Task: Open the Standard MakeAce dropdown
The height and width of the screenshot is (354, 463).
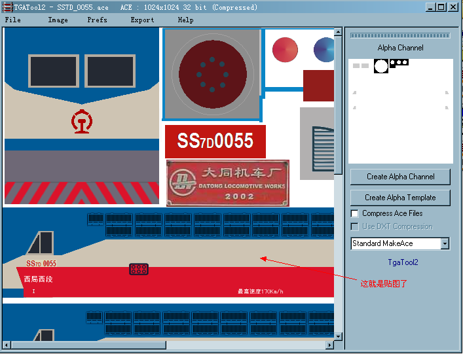Action: [445, 243]
